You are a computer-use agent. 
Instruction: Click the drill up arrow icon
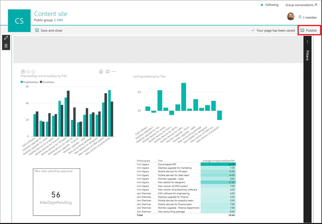[23, 71]
